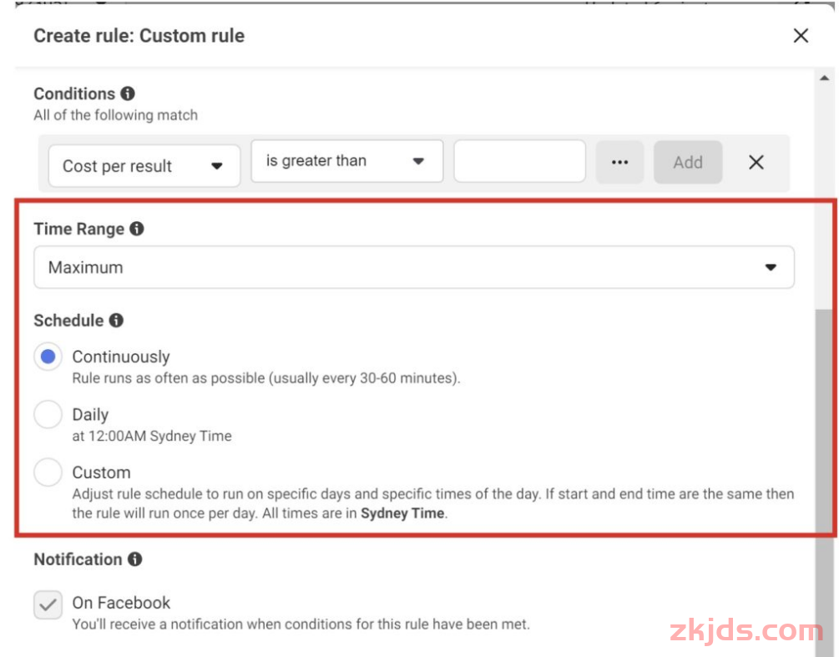The image size is (839, 657).
Task: Expand the Maximum time range dropdown
Action: point(413,266)
